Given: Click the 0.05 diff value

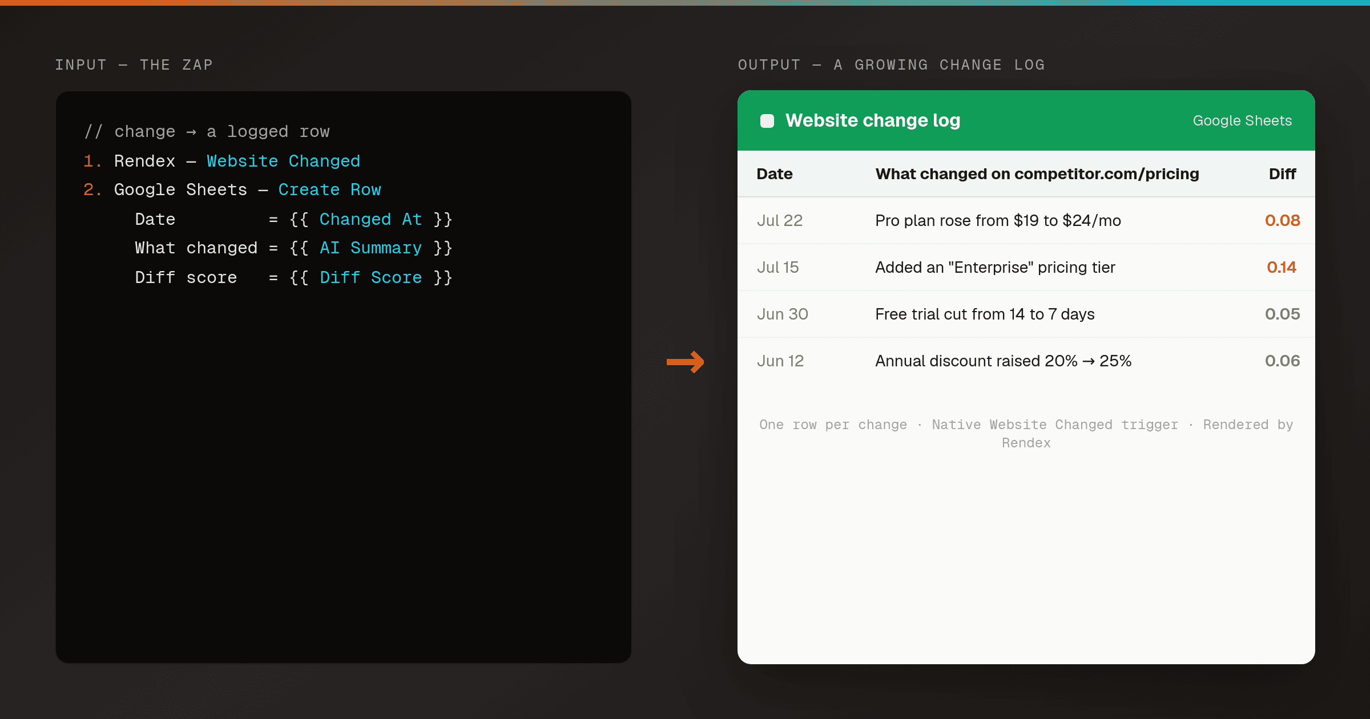Looking at the screenshot, I should [x=1282, y=314].
